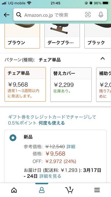This screenshot has width=111, height=197.
Task: Activate voice search microphone icon
Action: click(x=101, y=15)
